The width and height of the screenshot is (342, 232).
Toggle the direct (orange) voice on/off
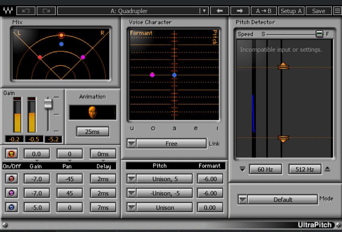(x=11, y=154)
